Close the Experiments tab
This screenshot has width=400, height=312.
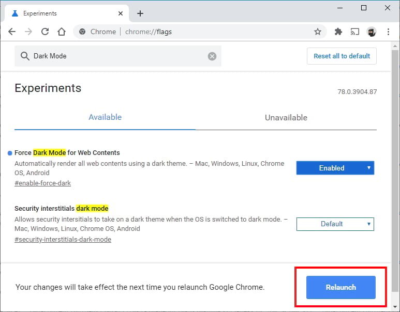[x=121, y=13]
